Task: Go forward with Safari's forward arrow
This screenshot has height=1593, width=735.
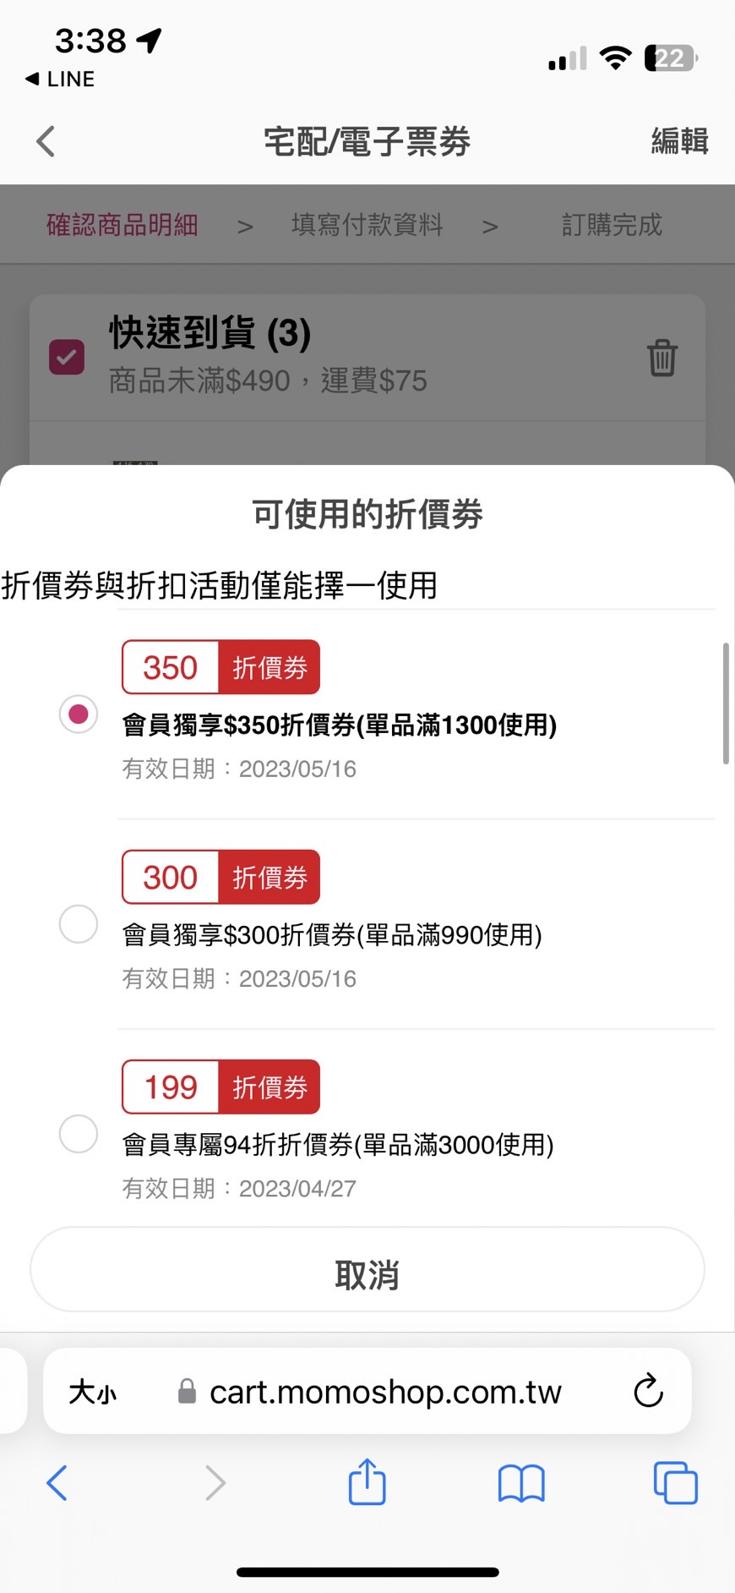Action: (x=215, y=1483)
